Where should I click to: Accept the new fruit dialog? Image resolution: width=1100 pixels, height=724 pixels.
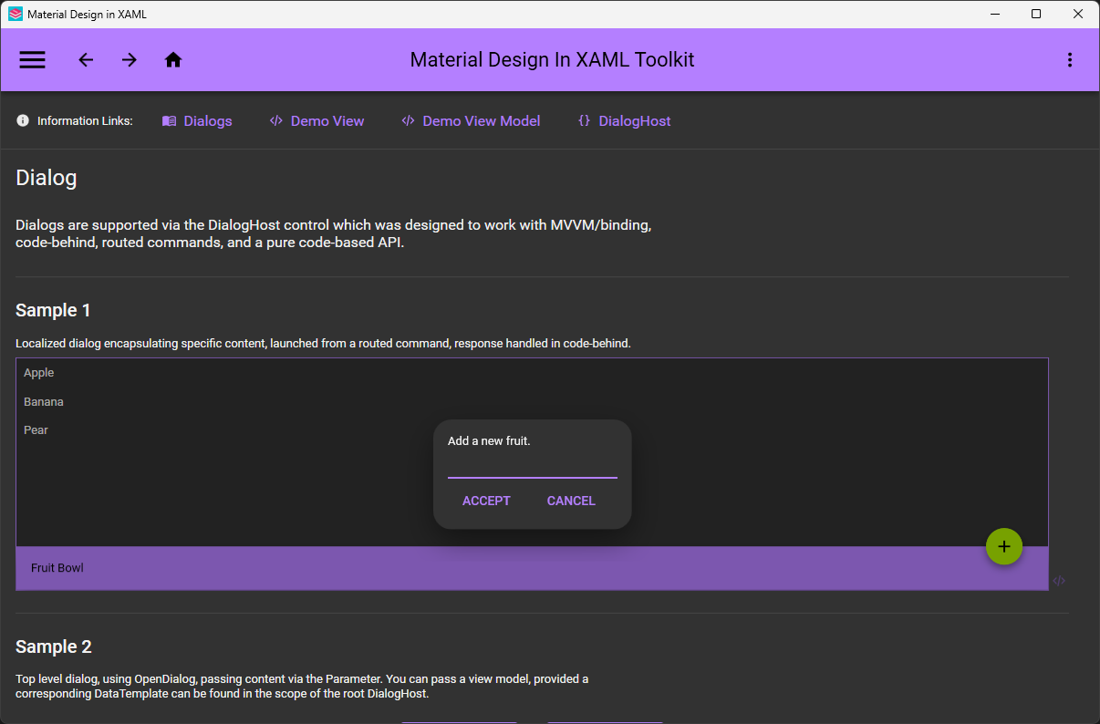point(486,501)
